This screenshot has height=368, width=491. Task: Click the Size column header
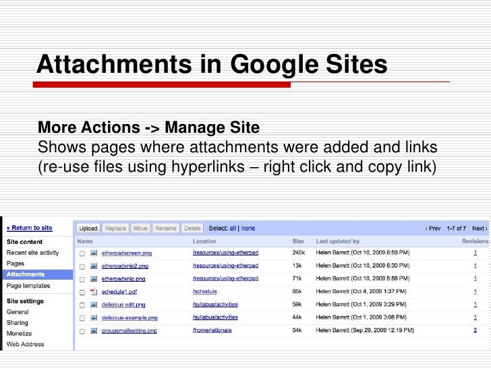click(298, 241)
